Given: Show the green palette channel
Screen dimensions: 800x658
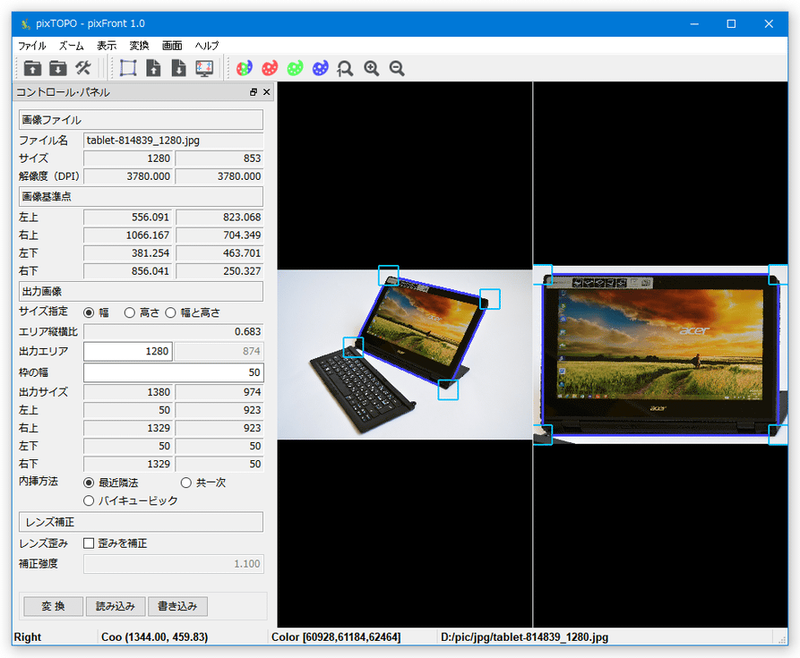Looking at the screenshot, I should point(295,68).
